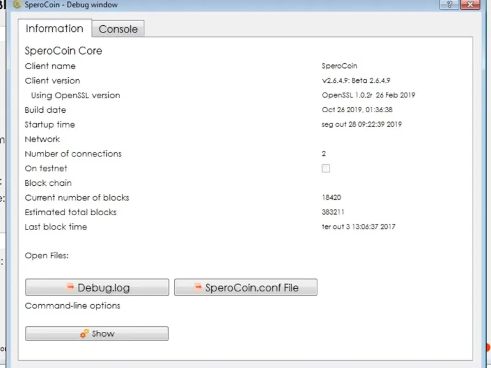Click the Client version label
This screenshot has height=368, width=491.
tap(52, 81)
